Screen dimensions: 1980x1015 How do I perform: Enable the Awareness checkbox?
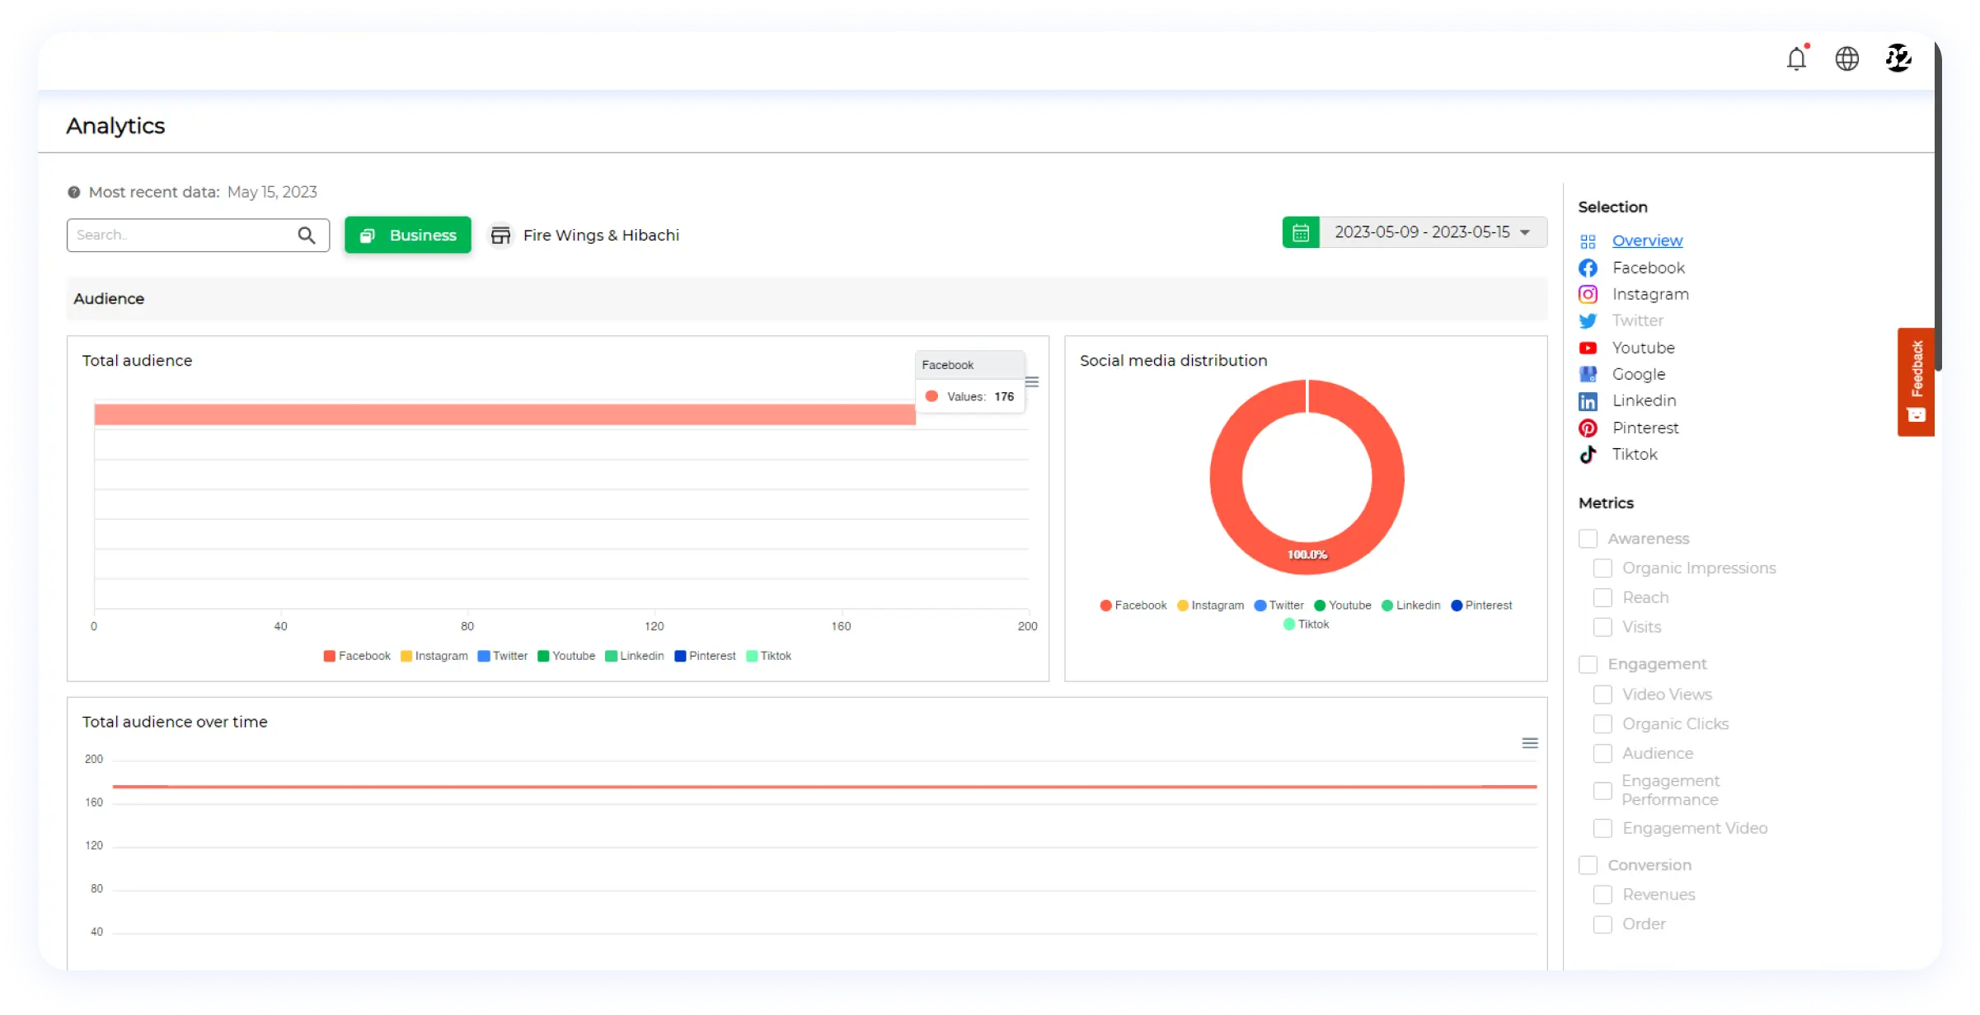[1588, 539]
